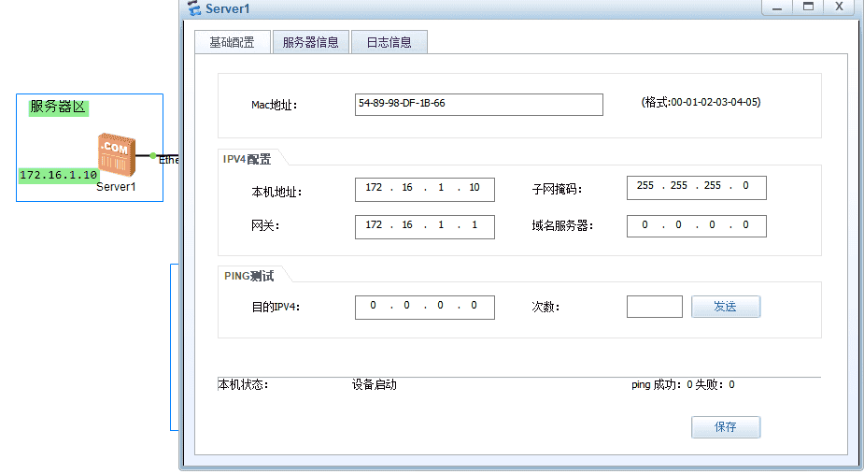Viewport: 864px width, 474px height.
Task: Click the MAC format hint text
Action: [x=701, y=102]
